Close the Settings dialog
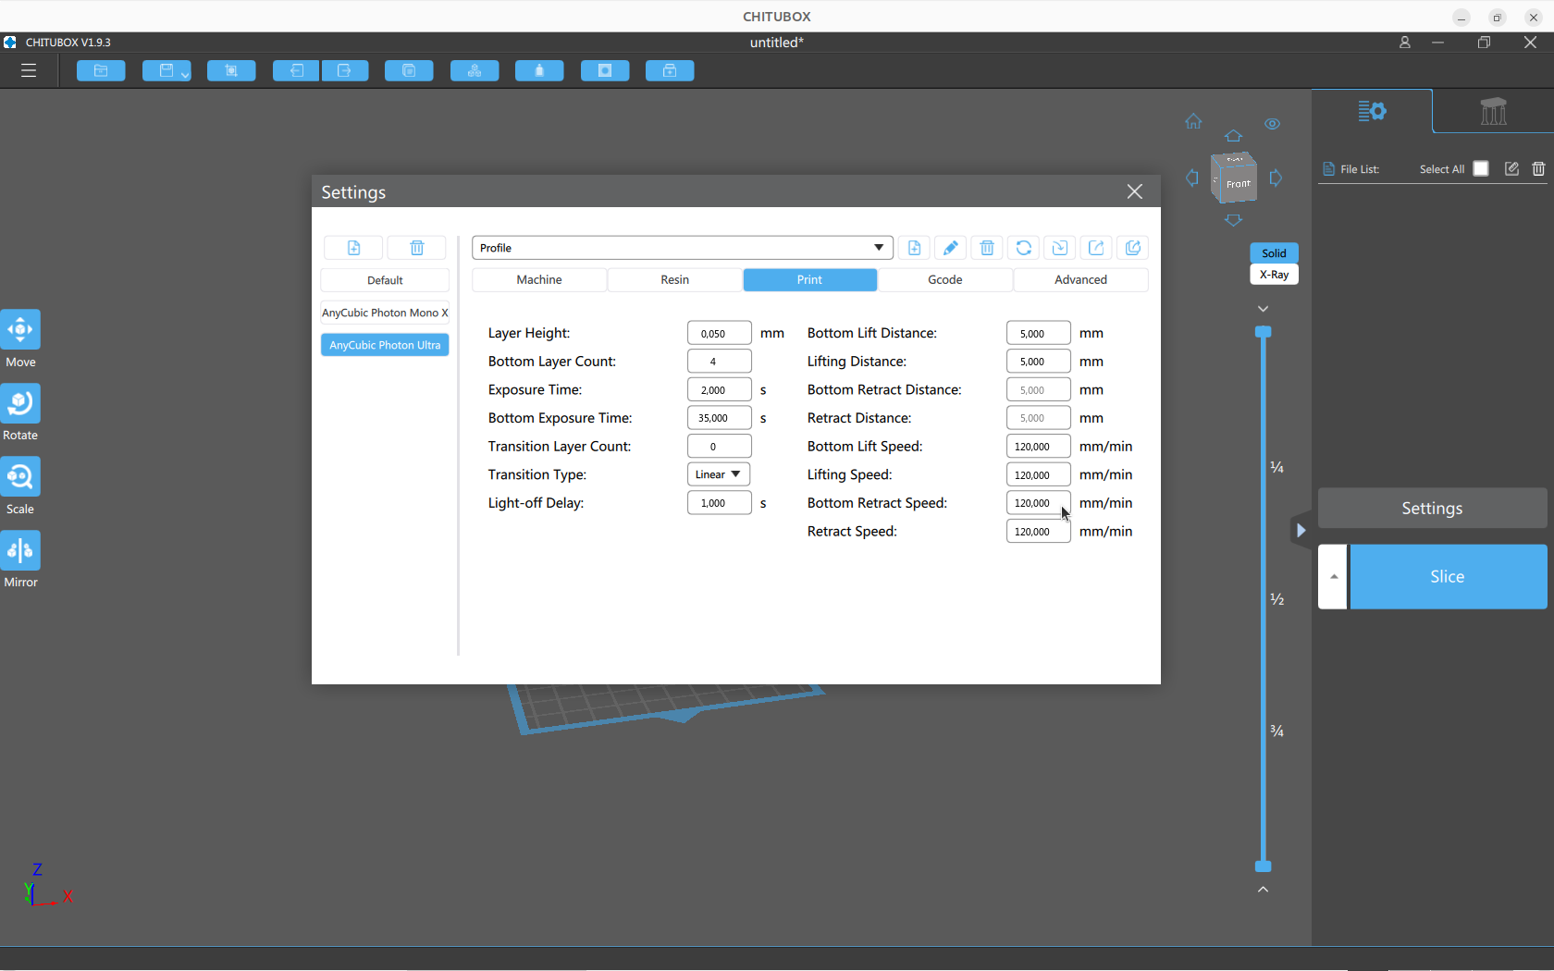This screenshot has height=971, width=1554. [1135, 191]
